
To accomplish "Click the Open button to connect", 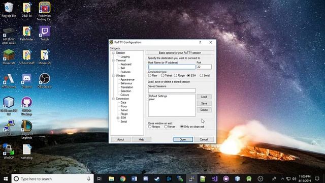I will coord(183,139).
